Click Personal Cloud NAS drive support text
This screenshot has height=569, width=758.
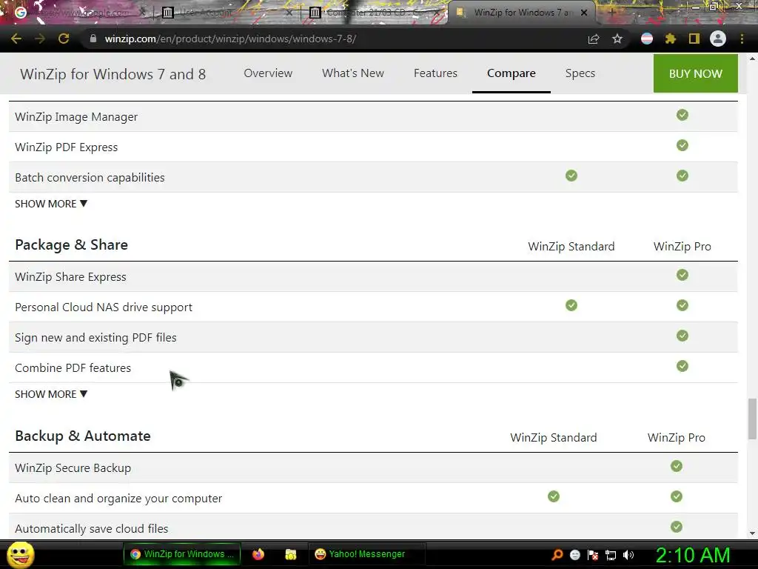point(104,307)
